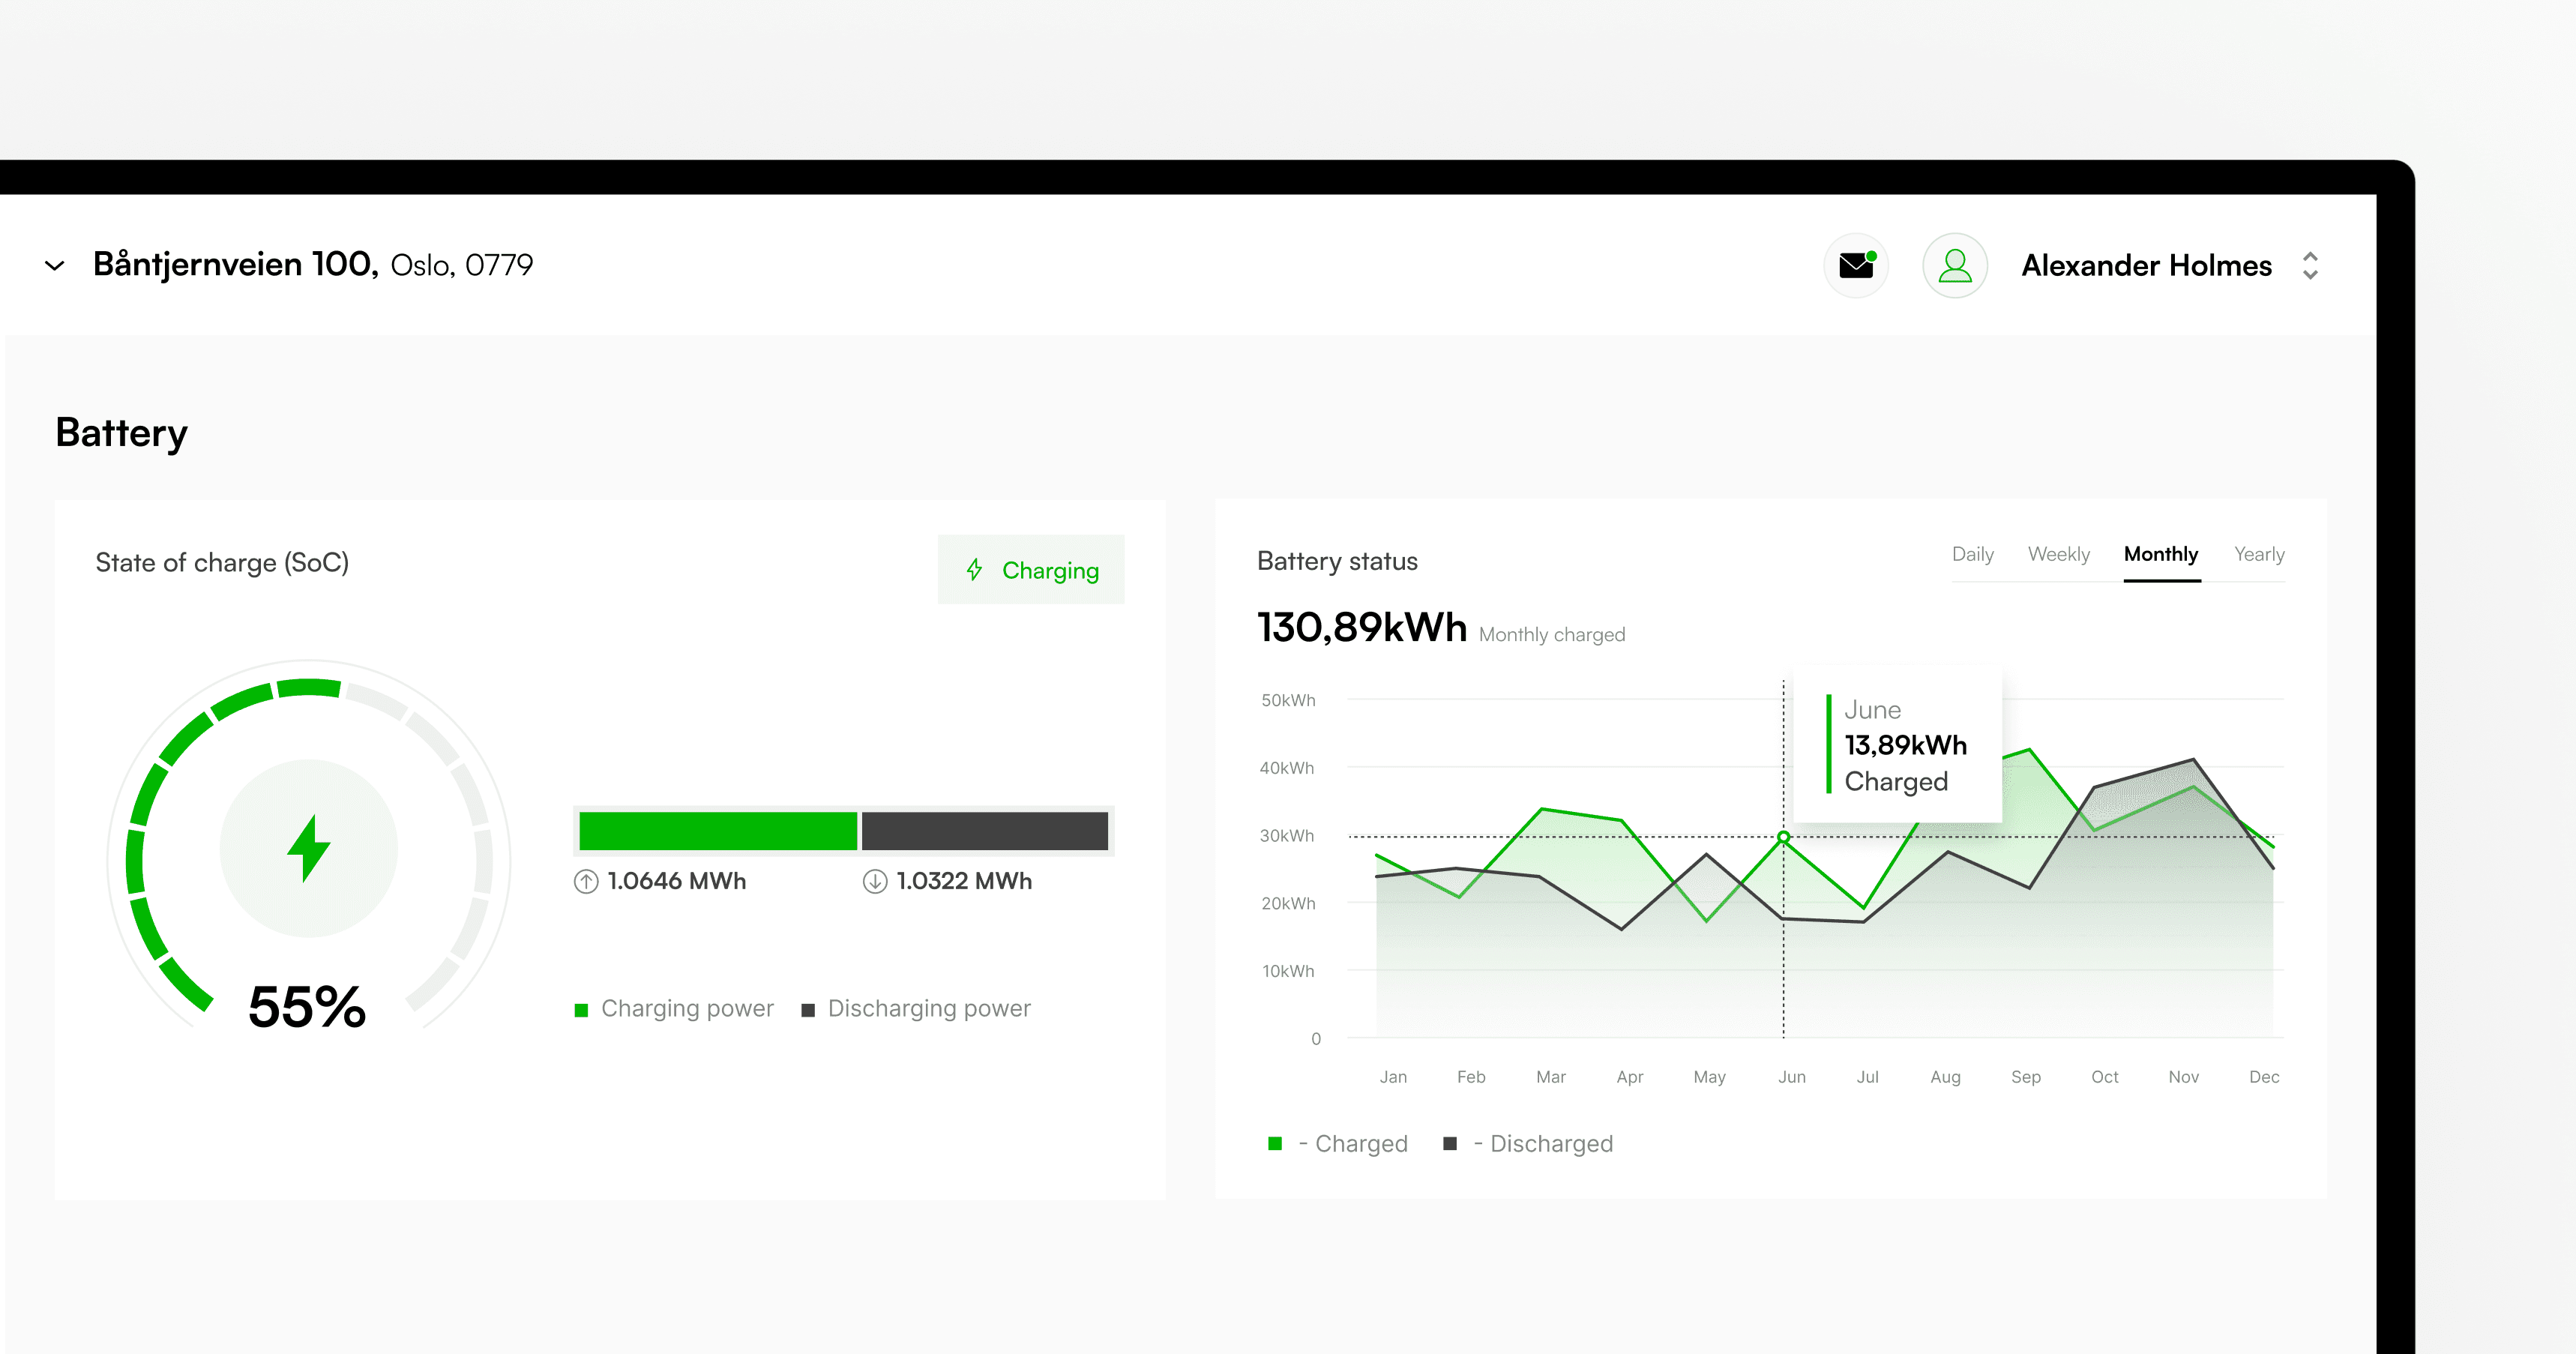This screenshot has width=2576, height=1354.
Task: Open the mail notifications icon
Action: coord(1856,265)
